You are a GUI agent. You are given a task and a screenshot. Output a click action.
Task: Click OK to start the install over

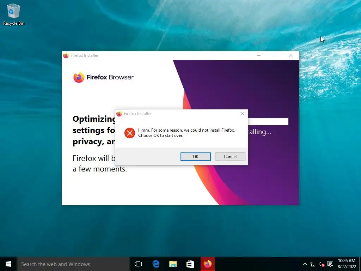(195, 156)
